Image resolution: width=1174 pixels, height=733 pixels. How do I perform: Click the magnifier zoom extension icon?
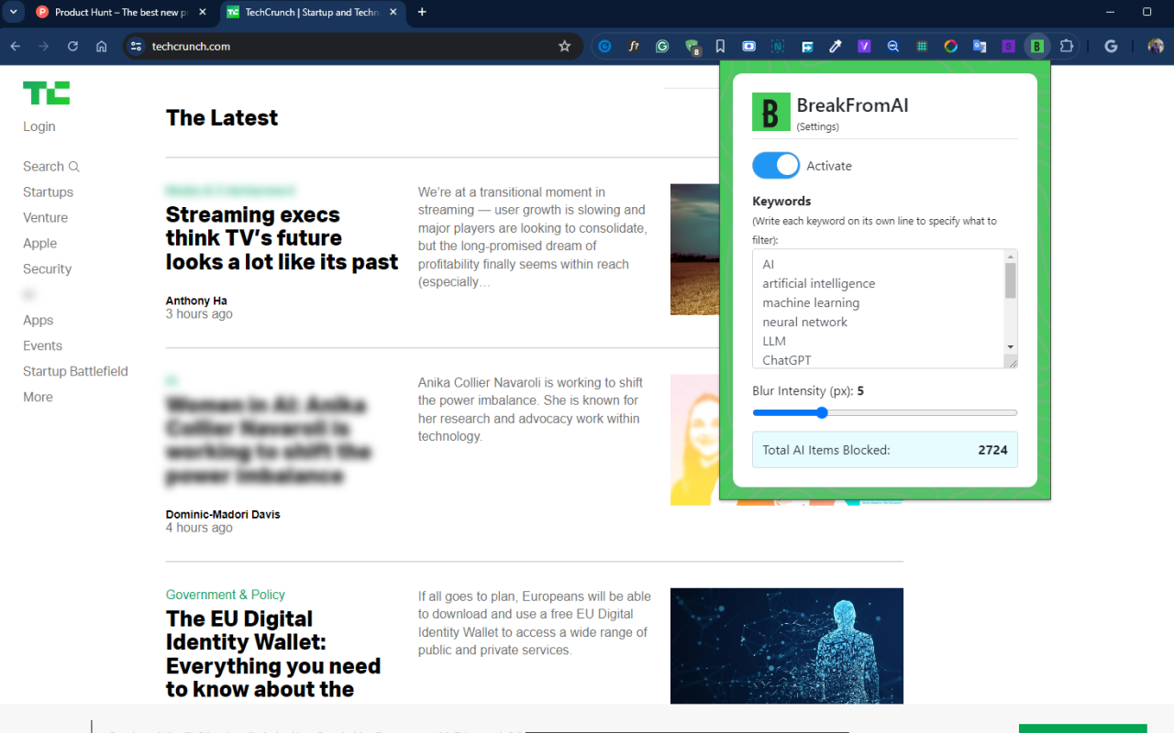(893, 46)
